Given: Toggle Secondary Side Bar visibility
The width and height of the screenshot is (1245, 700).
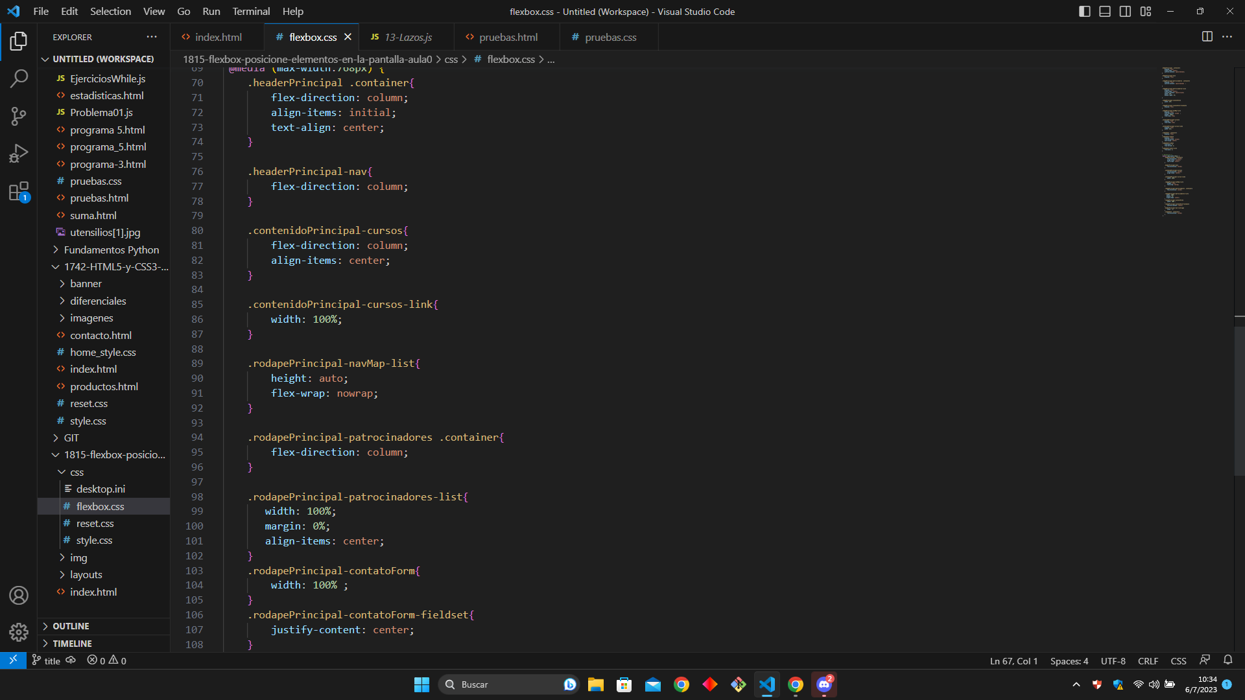Looking at the screenshot, I should coord(1125,11).
